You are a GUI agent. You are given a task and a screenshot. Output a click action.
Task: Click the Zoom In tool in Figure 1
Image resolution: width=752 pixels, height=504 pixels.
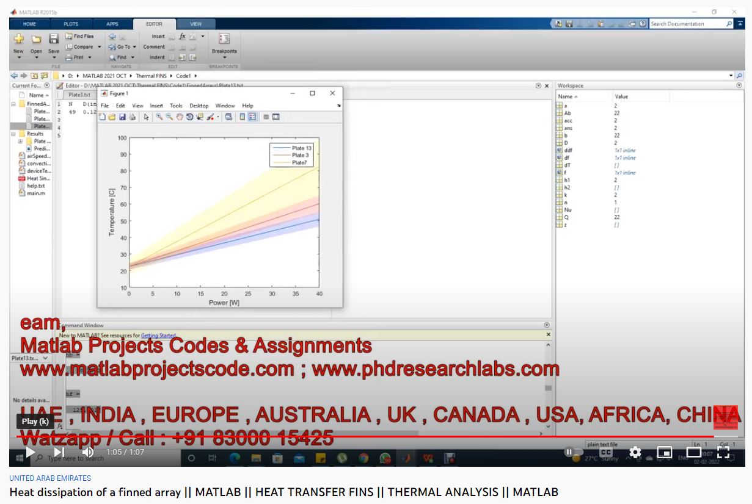click(x=159, y=117)
